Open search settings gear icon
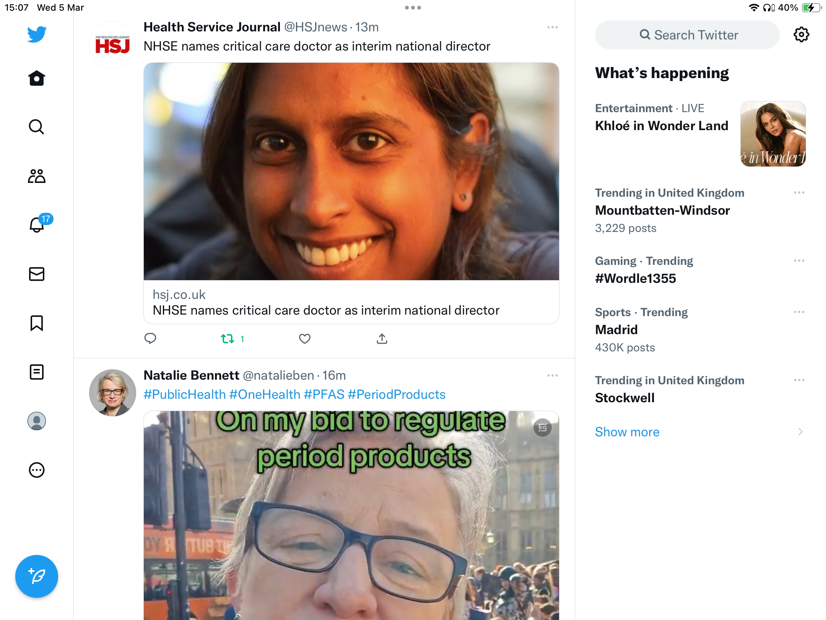The width and height of the screenshot is (826, 620). point(802,35)
